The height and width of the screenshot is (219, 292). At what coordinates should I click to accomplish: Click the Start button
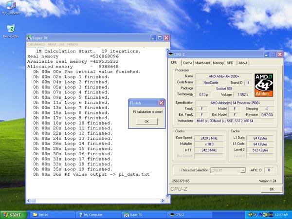(x=14, y=215)
